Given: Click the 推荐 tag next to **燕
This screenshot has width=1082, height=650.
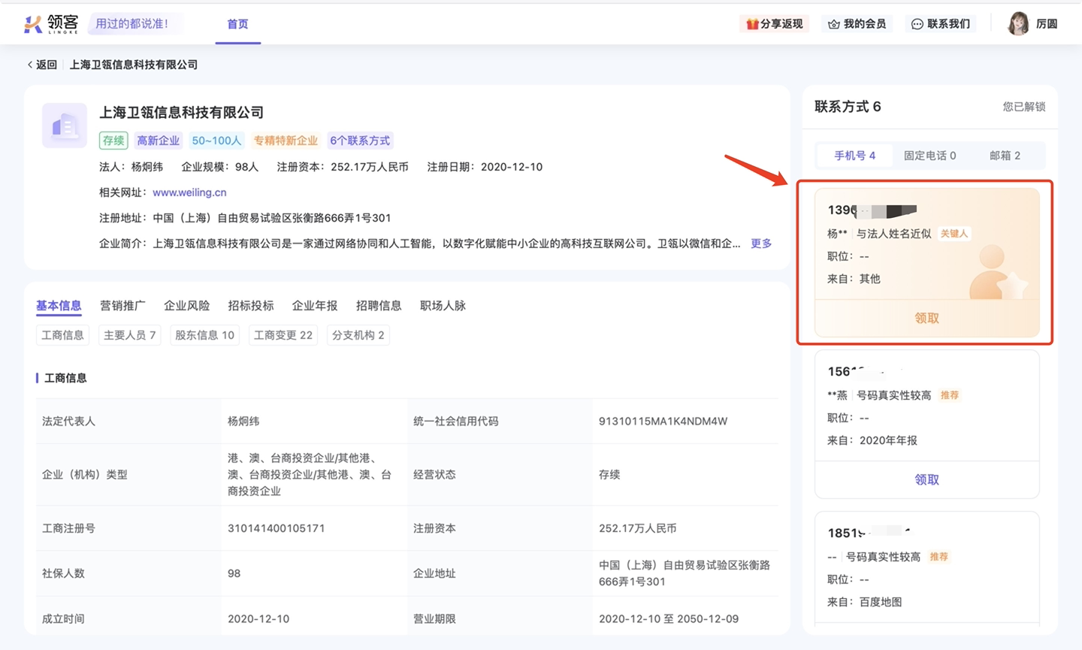Looking at the screenshot, I should [x=949, y=395].
